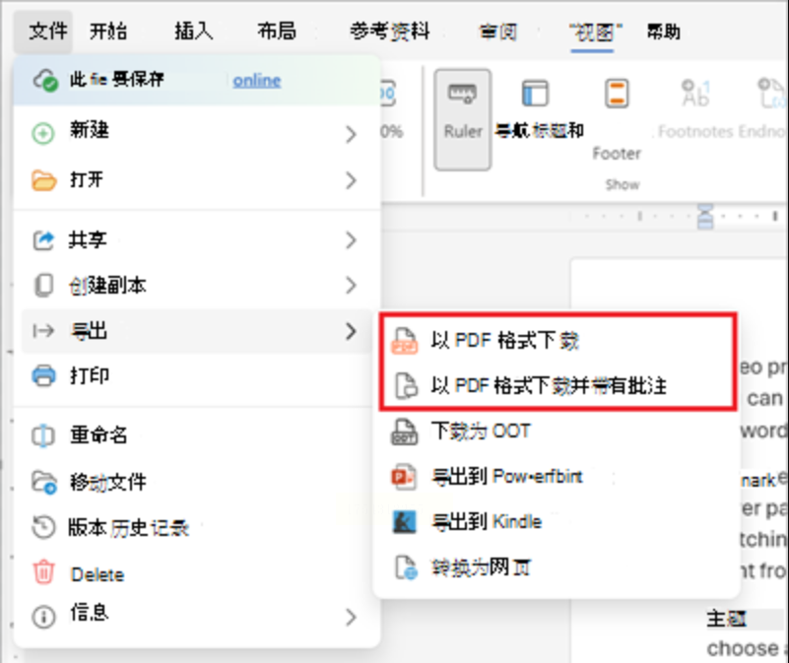Expand the 新建 submenu arrow

352,134
